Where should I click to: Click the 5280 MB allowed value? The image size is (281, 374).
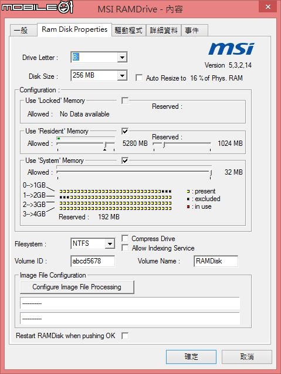point(135,143)
